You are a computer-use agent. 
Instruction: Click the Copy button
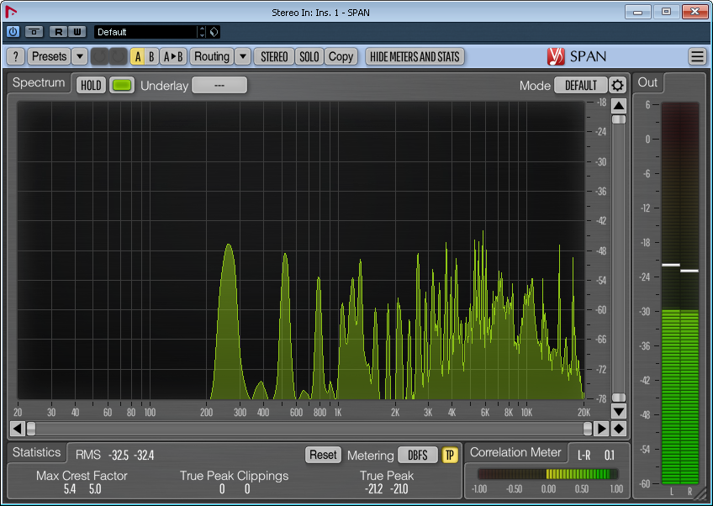(341, 57)
